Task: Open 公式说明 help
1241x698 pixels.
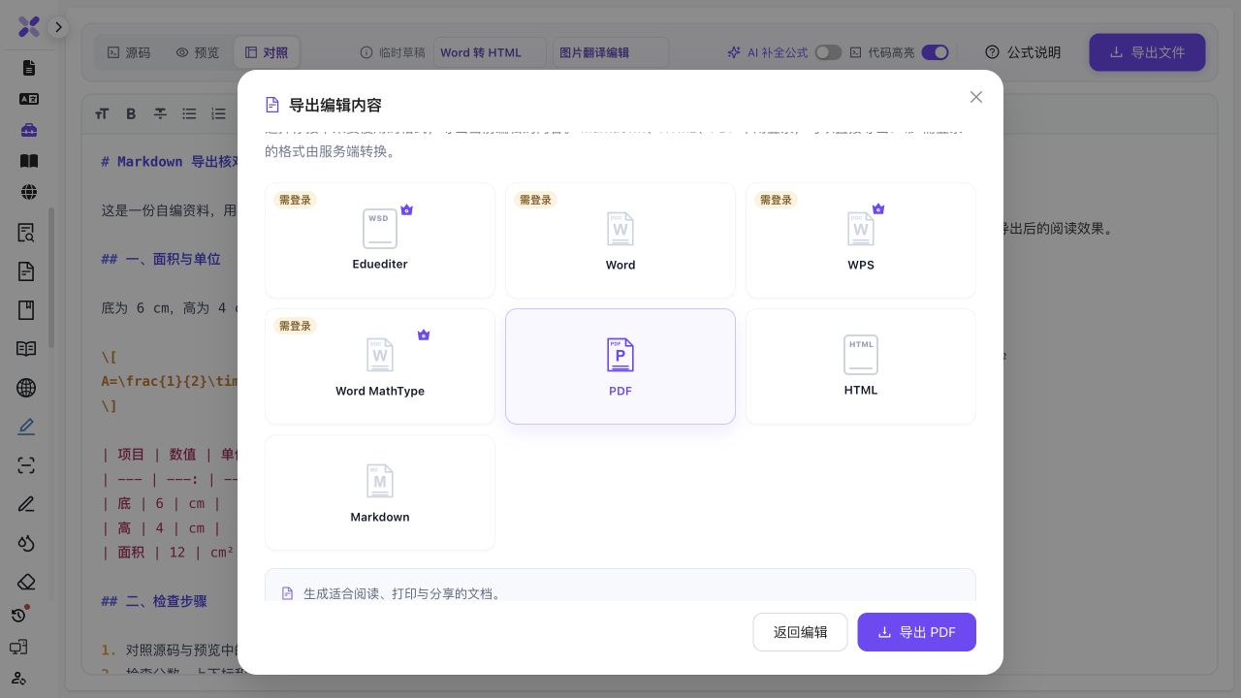Action: click(1023, 52)
